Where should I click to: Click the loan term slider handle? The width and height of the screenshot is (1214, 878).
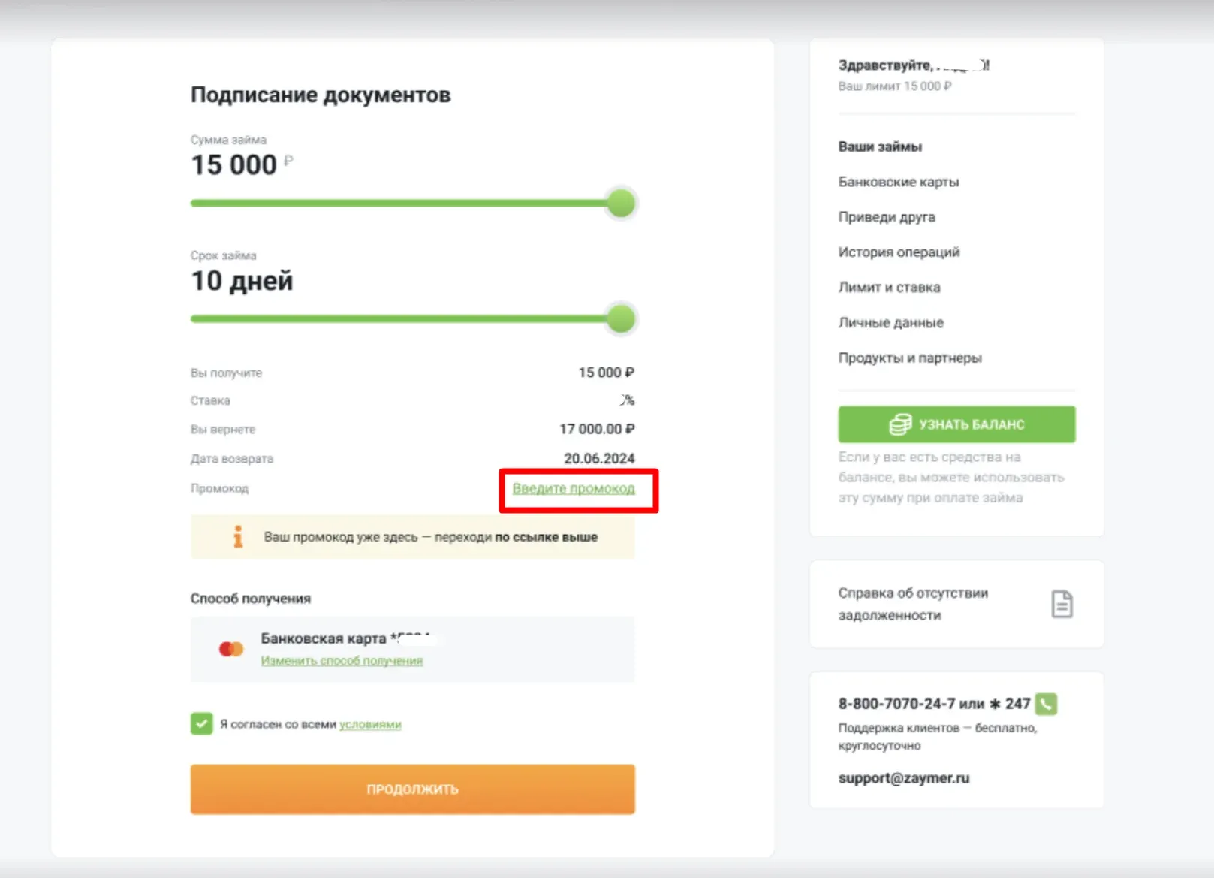click(621, 318)
